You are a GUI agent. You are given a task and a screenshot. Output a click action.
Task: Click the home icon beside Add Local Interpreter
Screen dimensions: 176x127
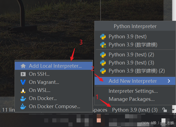tap(23, 66)
